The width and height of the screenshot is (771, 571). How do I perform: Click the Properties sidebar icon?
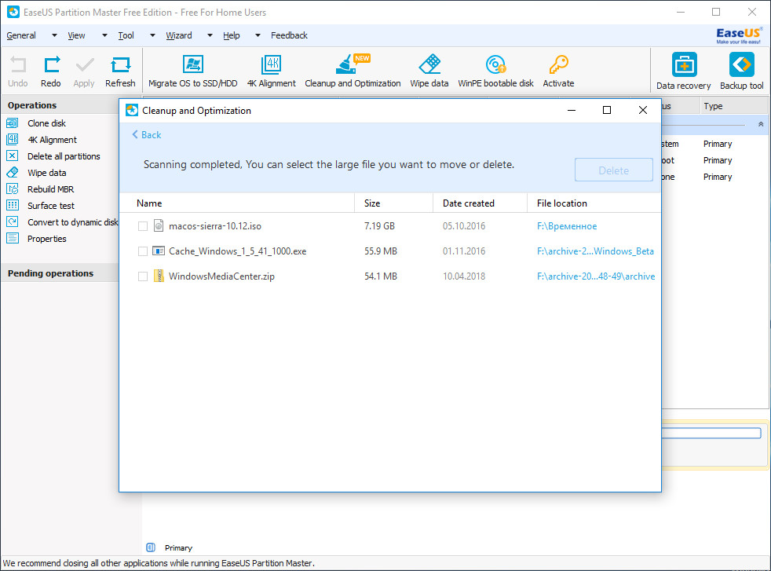[13, 239]
